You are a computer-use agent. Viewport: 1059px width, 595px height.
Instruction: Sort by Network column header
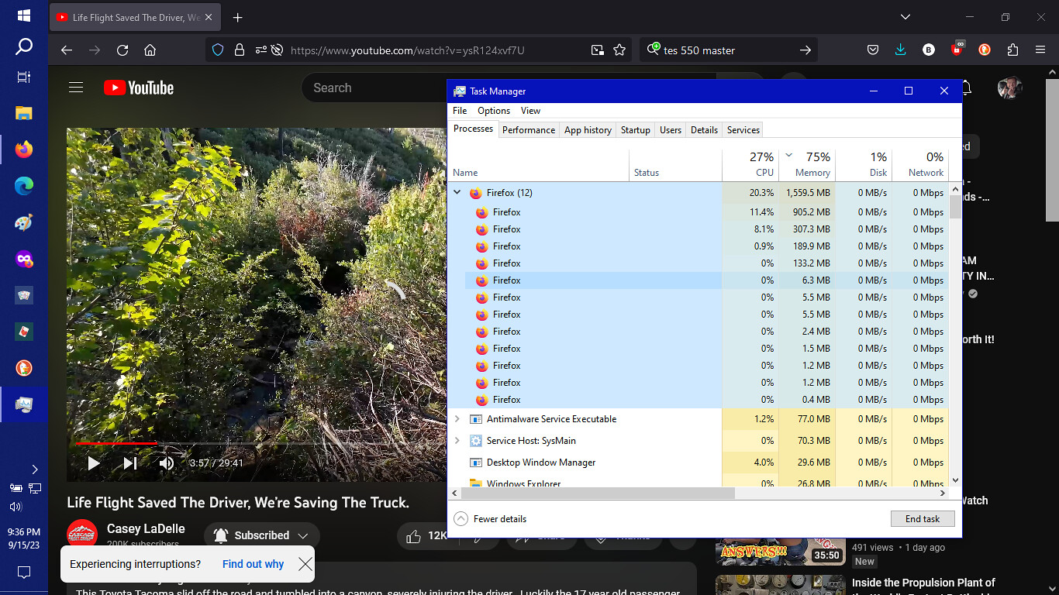point(920,164)
